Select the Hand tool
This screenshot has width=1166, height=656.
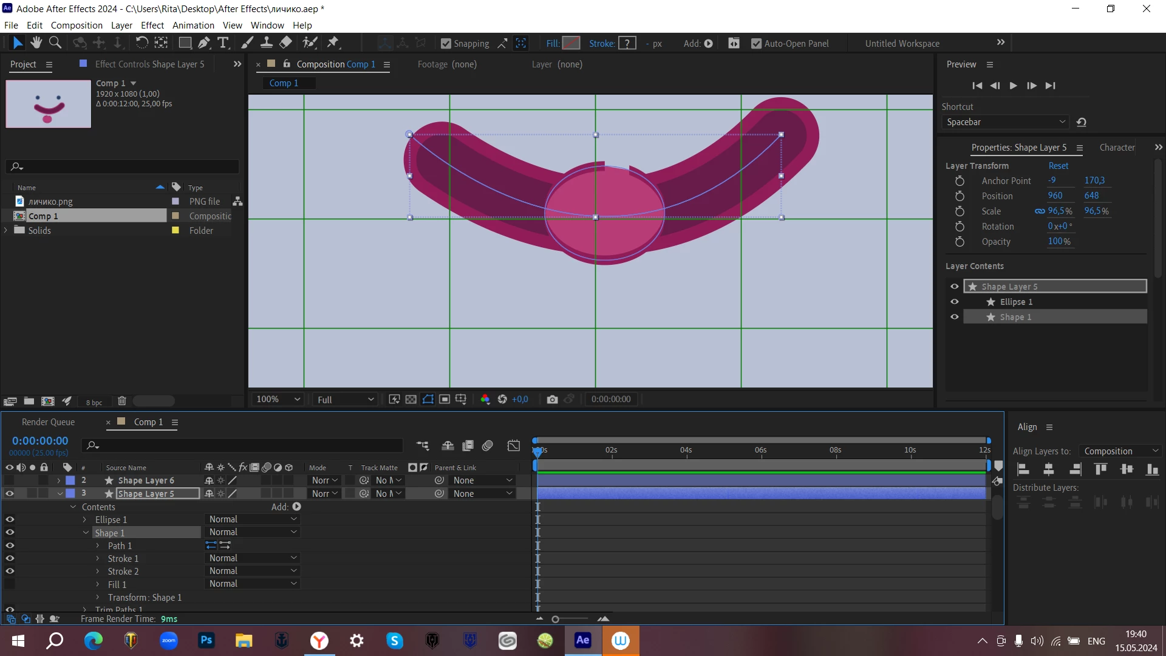(x=36, y=43)
